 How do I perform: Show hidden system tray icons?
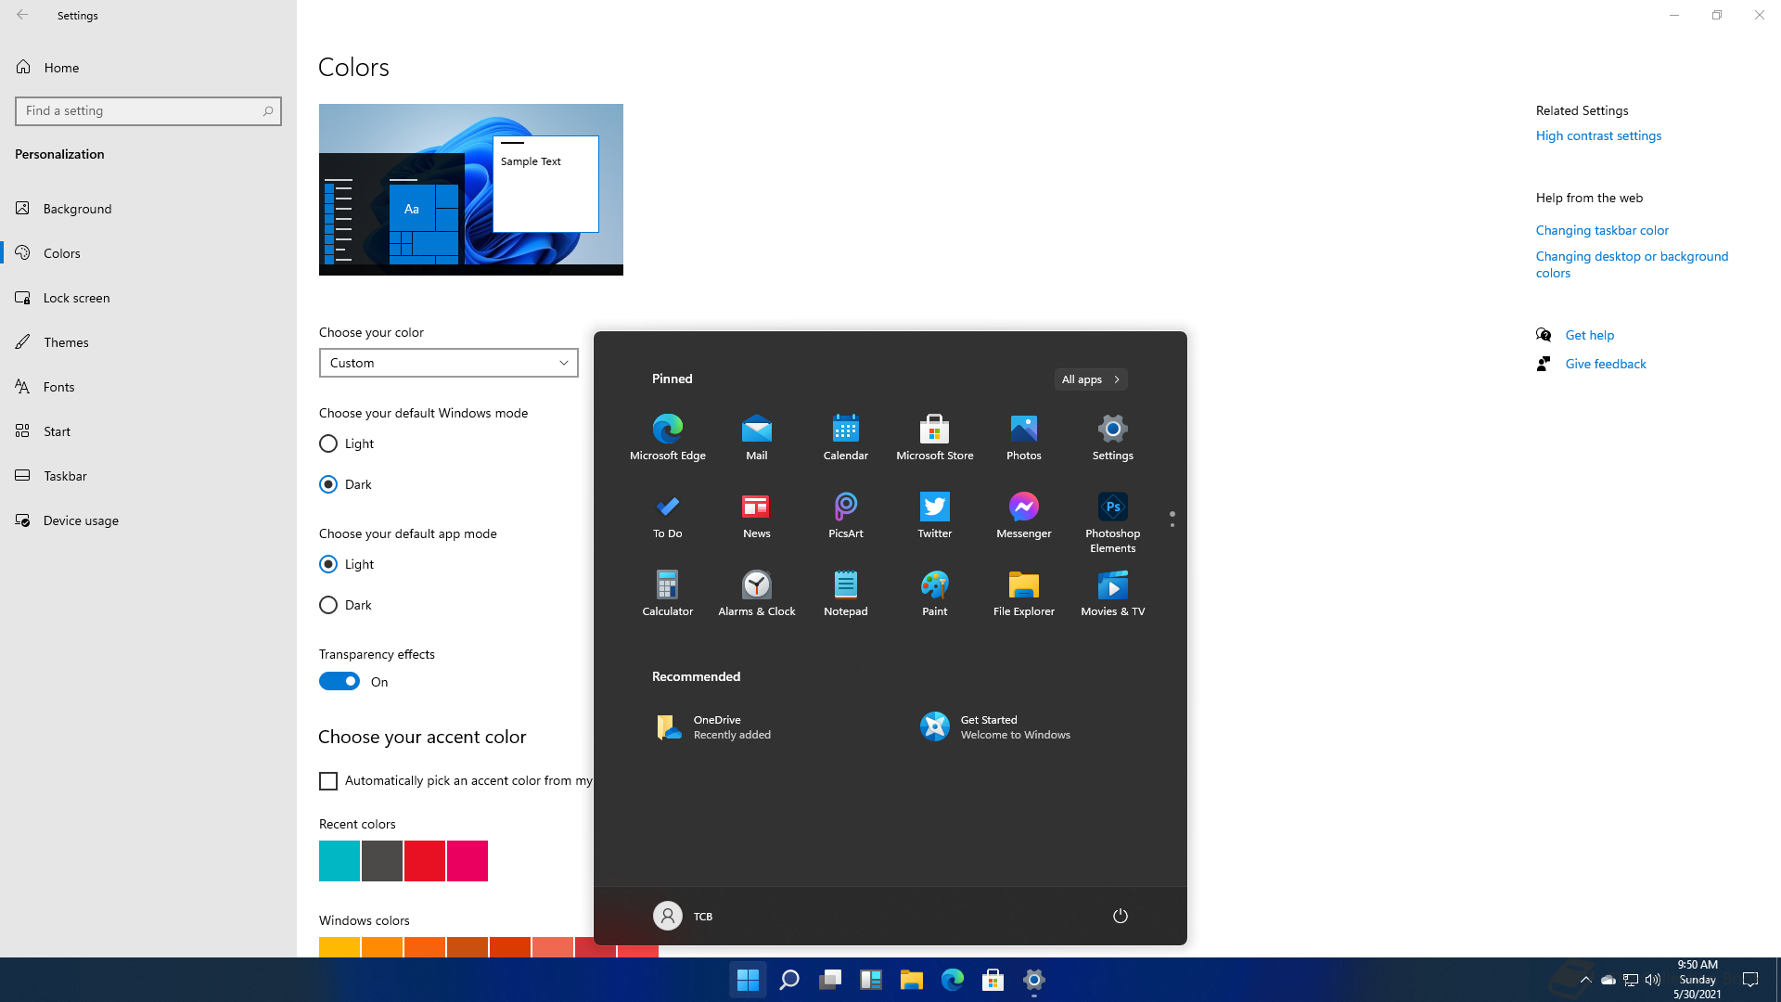pos(1585,980)
